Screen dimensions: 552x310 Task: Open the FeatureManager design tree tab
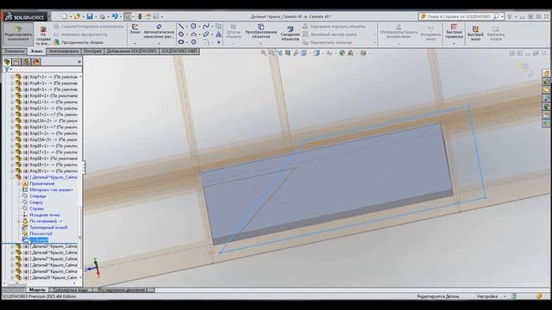pos(7,62)
